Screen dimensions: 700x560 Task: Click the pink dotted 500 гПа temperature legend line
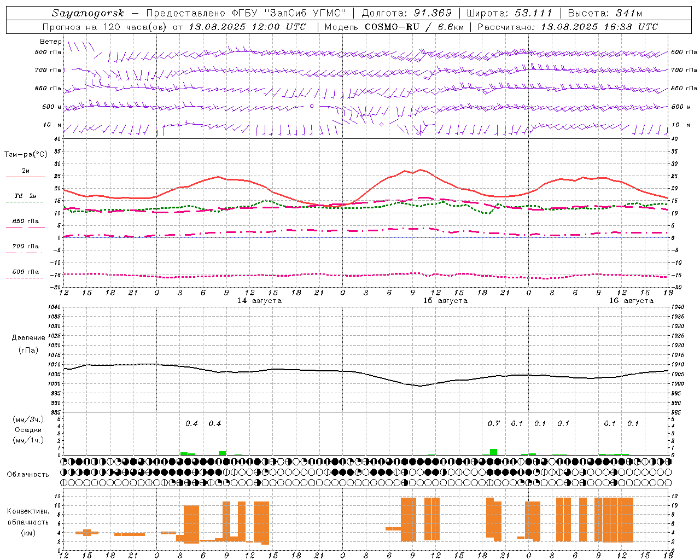[x=25, y=278]
